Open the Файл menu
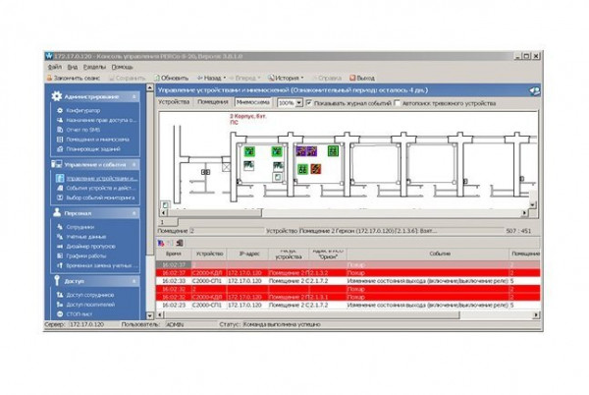Screen dimensions: 589x395 pos(53,67)
